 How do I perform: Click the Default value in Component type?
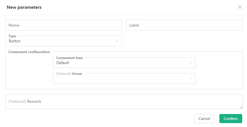point(63,63)
